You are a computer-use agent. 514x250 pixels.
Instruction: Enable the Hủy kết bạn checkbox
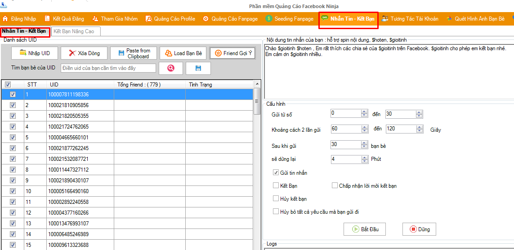[x=276, y=198]
